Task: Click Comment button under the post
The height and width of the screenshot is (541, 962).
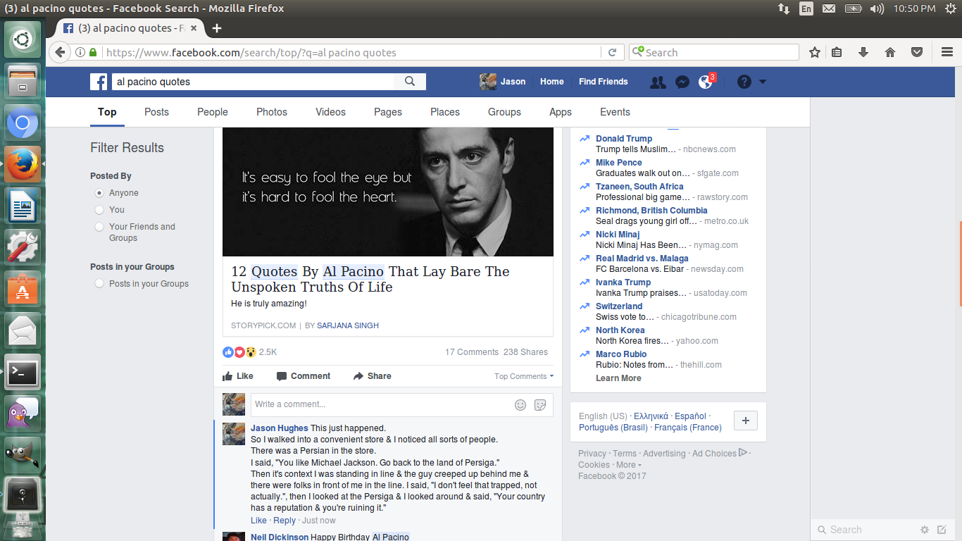Action: (304, 376)
